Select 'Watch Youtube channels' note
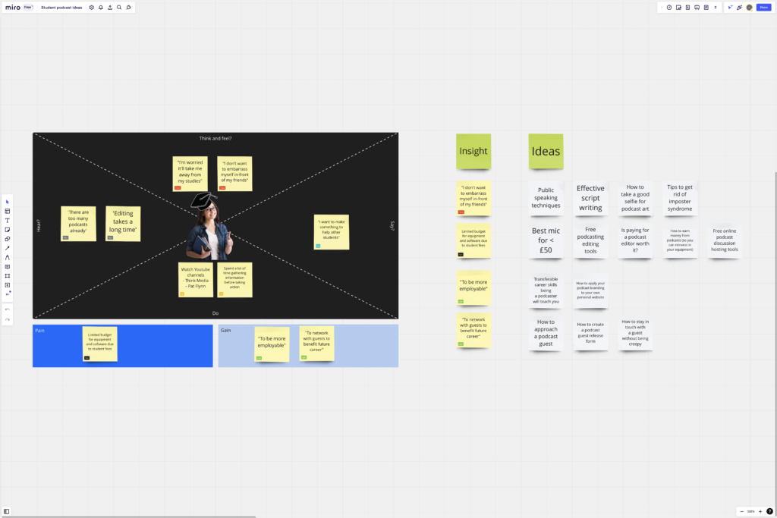 click(x=196, y=280)
